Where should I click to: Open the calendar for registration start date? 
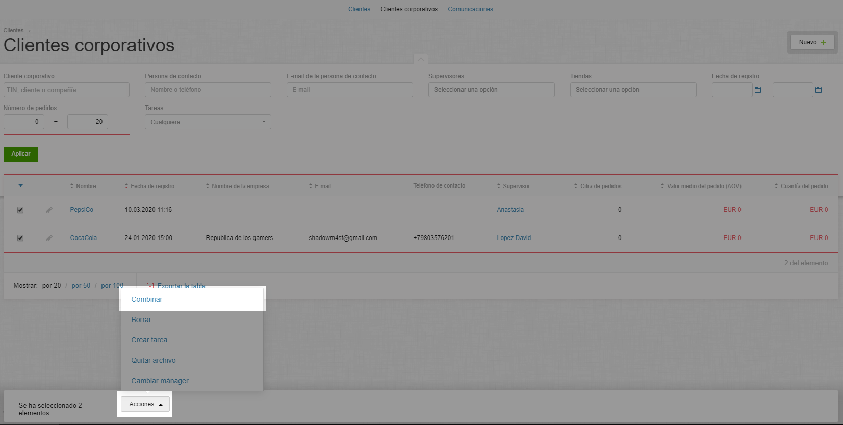[758, 90]
